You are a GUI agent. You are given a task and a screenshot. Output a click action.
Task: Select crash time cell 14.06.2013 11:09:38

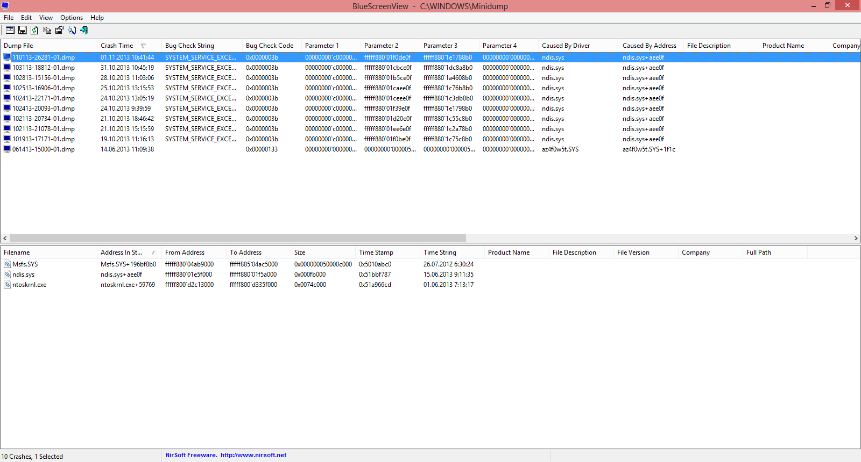[x=127, y=149]
